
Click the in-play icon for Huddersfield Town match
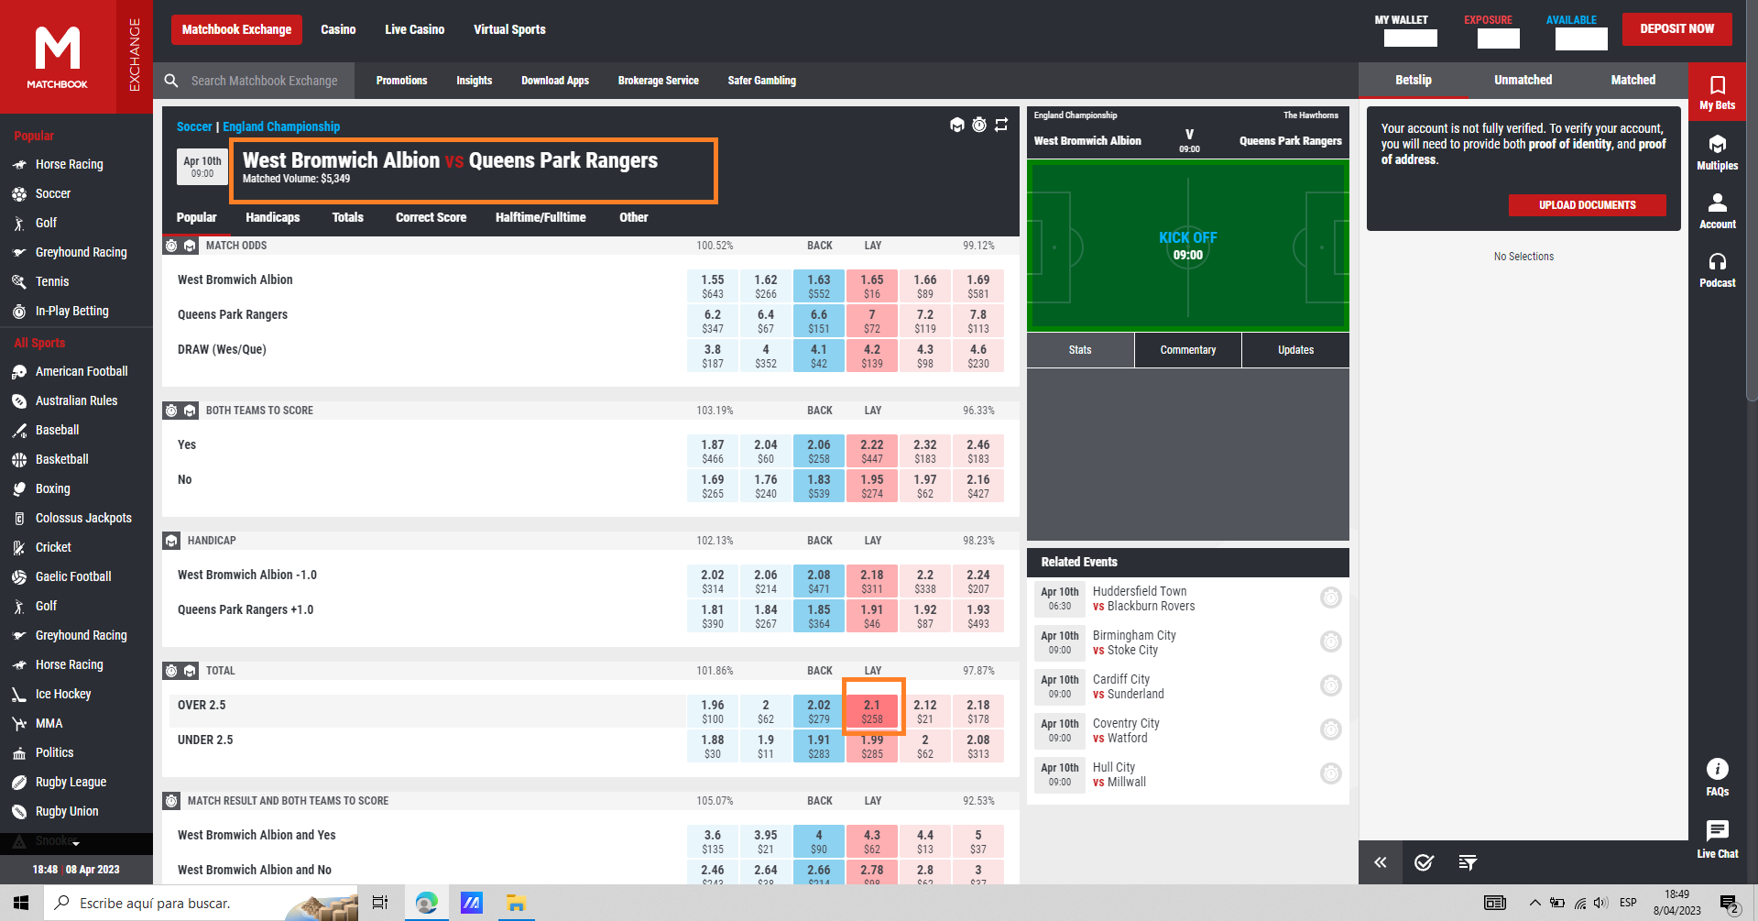(x=1331, y=598)
